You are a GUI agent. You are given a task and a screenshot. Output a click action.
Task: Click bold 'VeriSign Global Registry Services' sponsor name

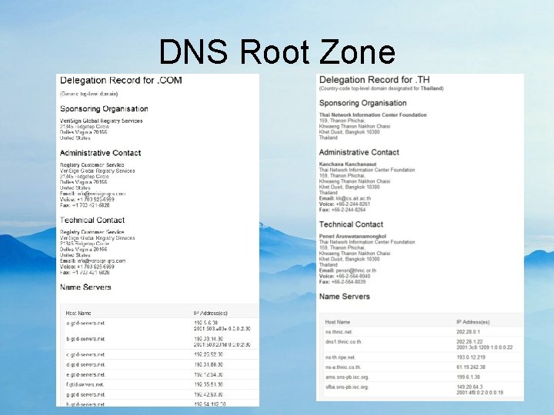(101, 121)
